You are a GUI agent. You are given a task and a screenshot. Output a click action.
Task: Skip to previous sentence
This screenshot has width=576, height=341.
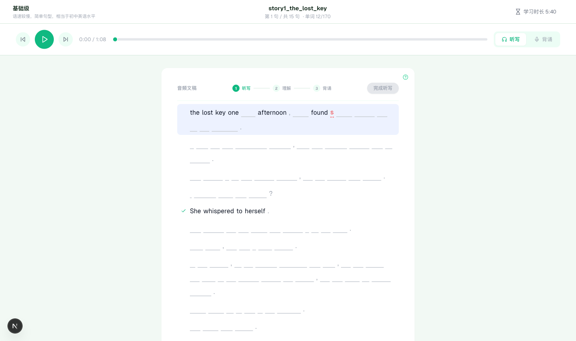click(x=23, y=40)
